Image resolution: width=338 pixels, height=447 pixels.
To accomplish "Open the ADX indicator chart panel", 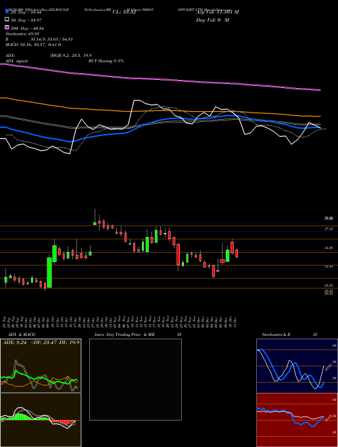I will [x=41, y=366].
